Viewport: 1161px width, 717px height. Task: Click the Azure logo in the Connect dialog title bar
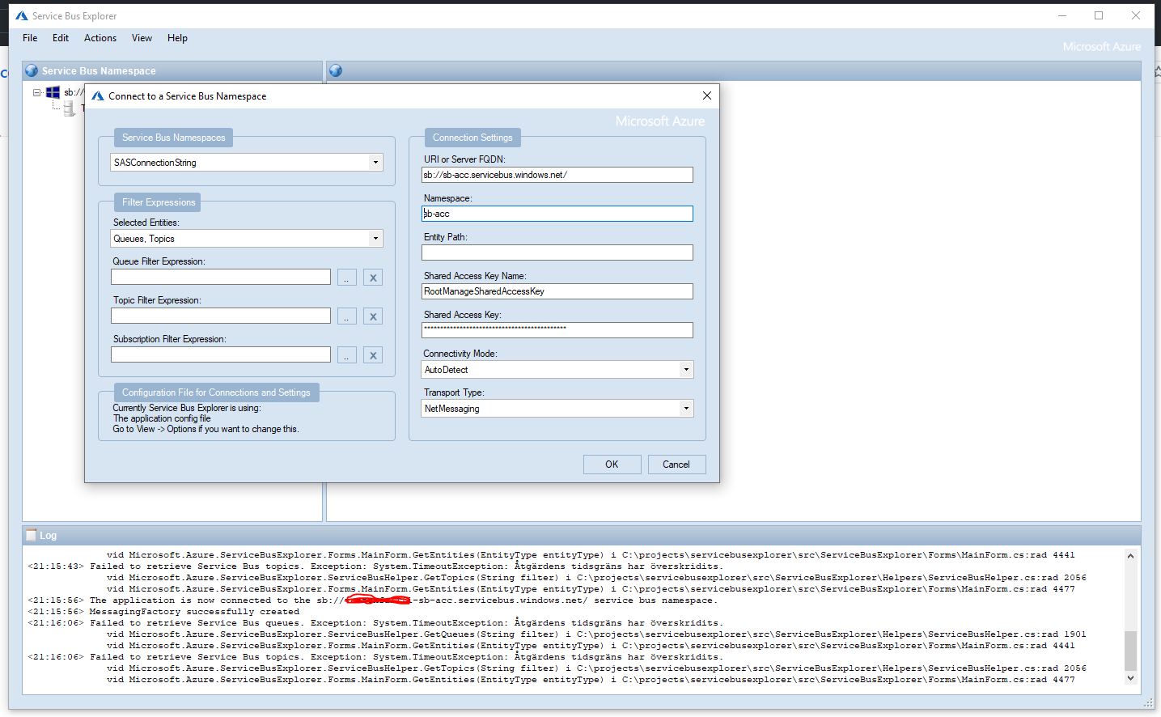(97, 95)
